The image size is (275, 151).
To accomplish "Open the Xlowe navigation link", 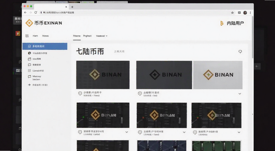I will point(45,36).
